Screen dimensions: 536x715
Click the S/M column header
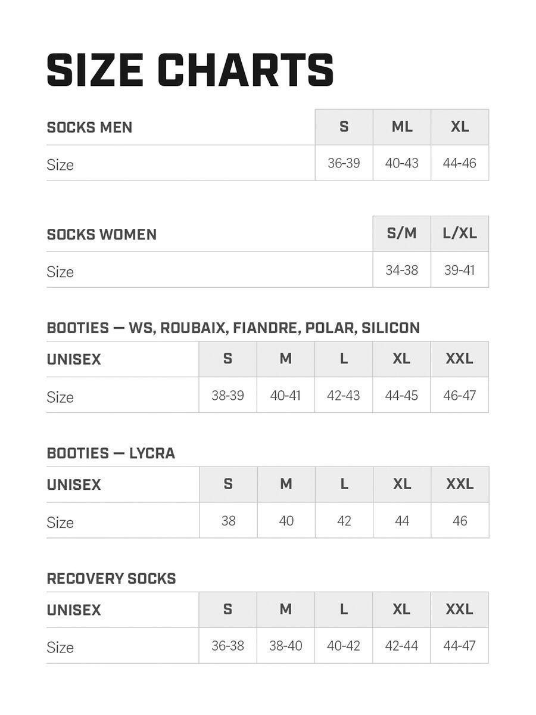(402, 234)
